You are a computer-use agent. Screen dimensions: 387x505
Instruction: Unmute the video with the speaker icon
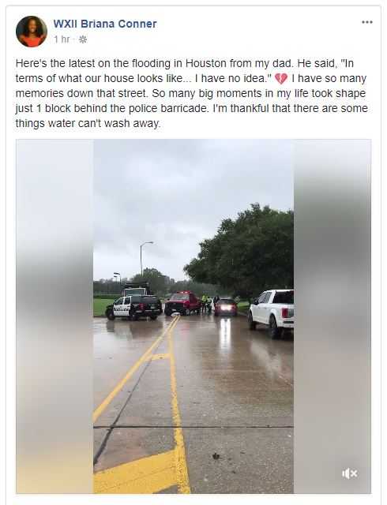click(x=349, y=473)
